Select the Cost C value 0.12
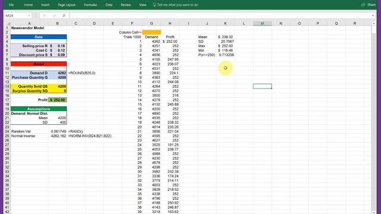Screen dimensions: 381x214 pyautogui.click(x=57, y=51)
